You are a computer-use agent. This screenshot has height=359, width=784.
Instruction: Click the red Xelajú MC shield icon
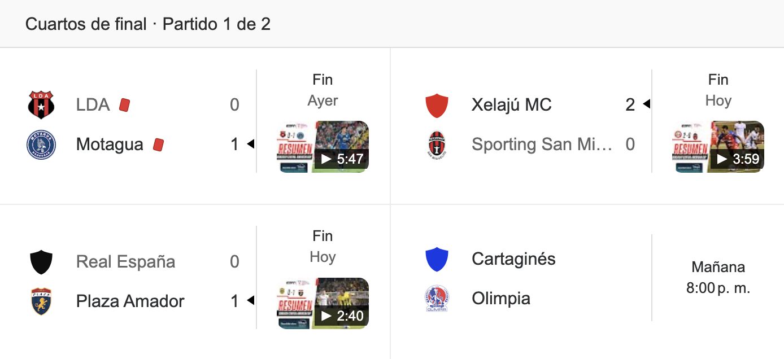pos(437,106)
